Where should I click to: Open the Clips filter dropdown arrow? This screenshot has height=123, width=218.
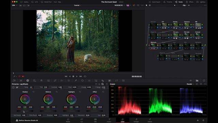pyautogui.click(x=62, y=2)
